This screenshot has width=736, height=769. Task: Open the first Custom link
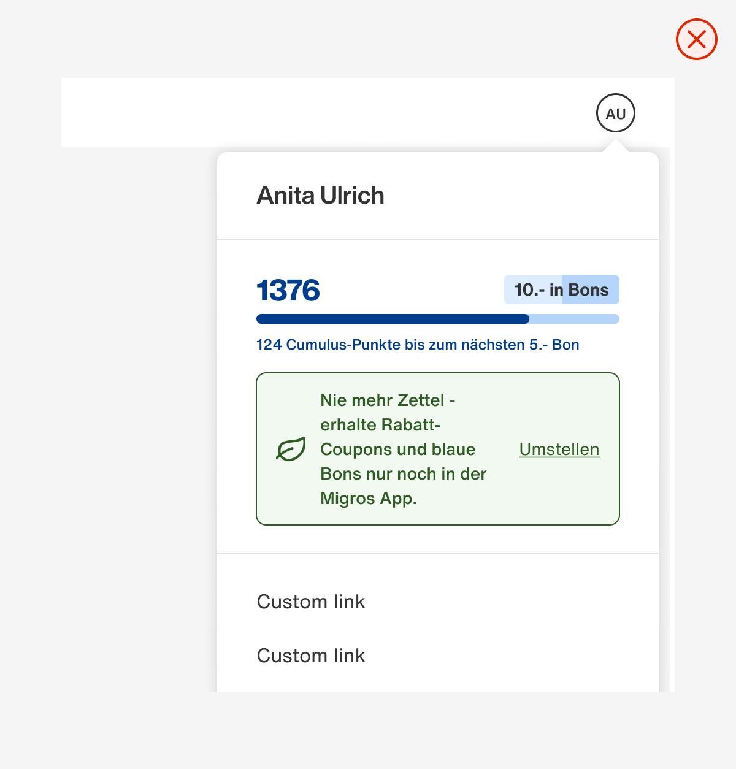(311, 602)
